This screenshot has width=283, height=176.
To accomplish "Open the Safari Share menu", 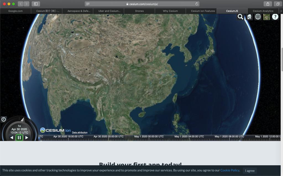I will click(x=268, y=4).
